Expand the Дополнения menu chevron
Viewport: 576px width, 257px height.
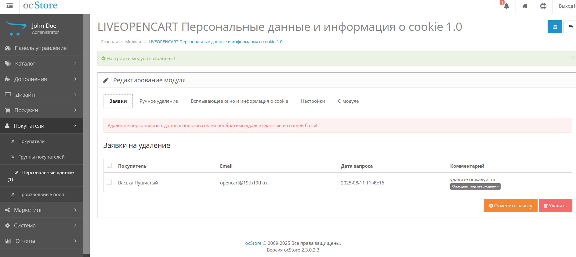(x=75, y=79)
